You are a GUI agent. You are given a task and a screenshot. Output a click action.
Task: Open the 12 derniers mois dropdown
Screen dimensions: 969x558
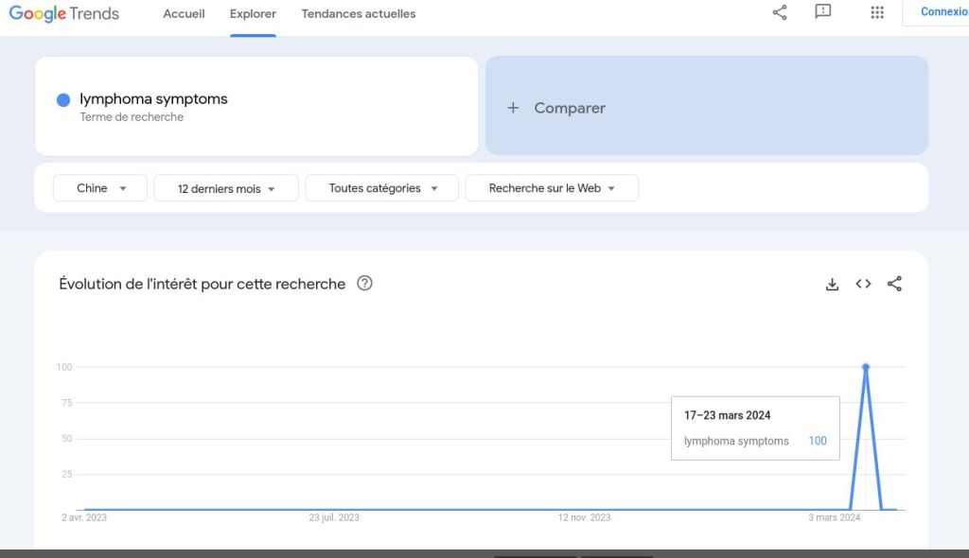pos(226,188)
